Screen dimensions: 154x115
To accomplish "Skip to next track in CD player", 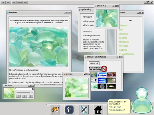I will click(31, 96).
